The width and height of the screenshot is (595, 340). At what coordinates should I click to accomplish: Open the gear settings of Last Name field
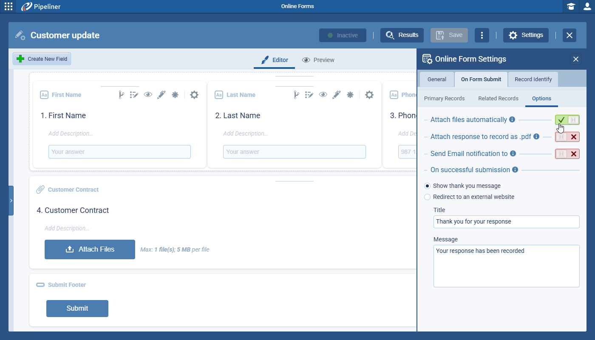(x=369, y=95)
